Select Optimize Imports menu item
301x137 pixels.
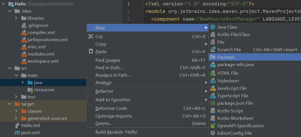(x=148, y=116)
